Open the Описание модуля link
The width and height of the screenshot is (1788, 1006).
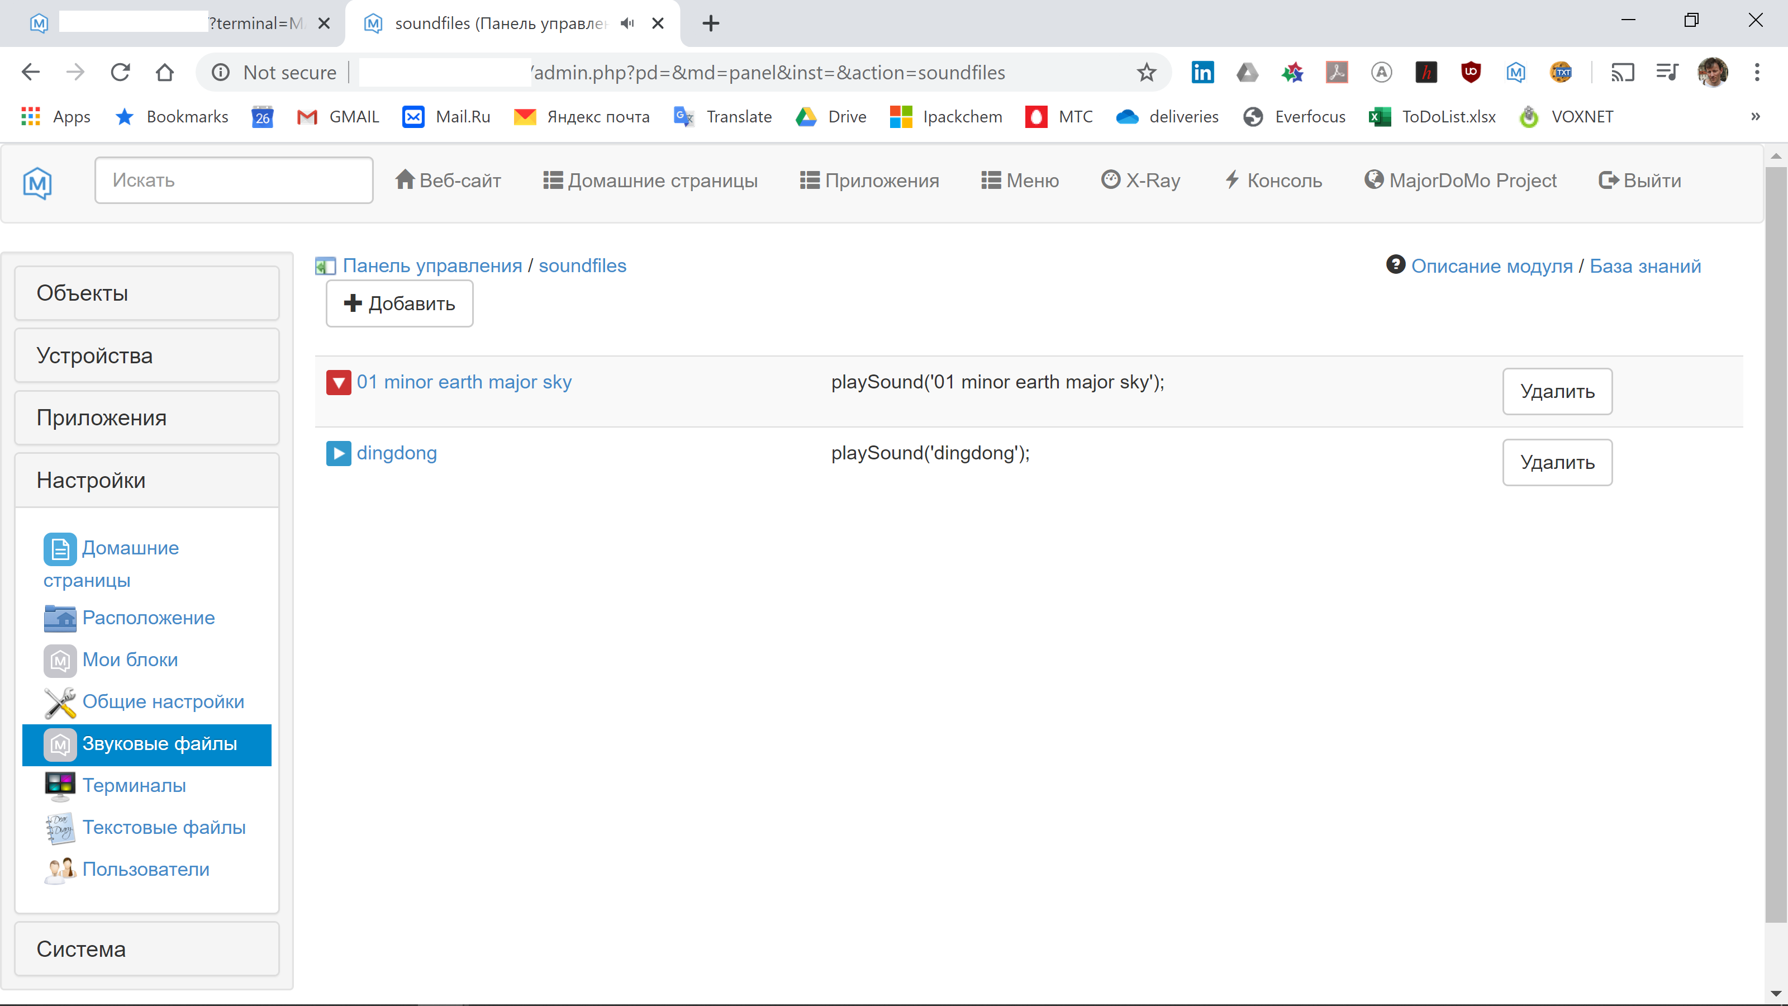[1493, 265]
